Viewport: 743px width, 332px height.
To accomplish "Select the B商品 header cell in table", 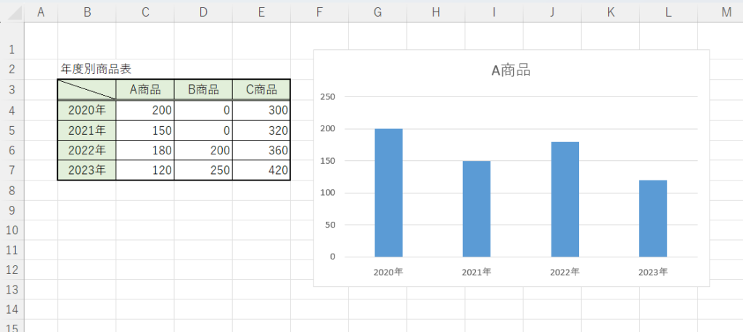I will tap(203, 90).
